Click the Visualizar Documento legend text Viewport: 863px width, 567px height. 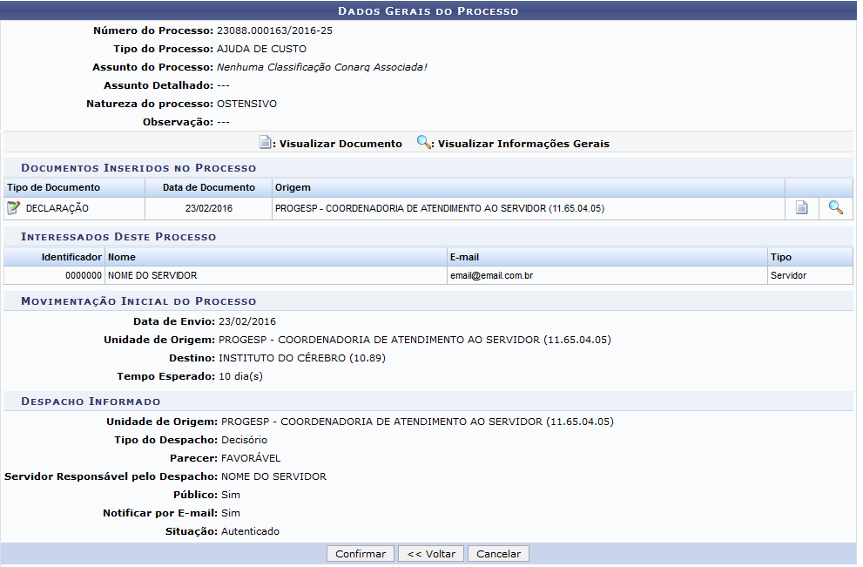[x=340, y=144]
